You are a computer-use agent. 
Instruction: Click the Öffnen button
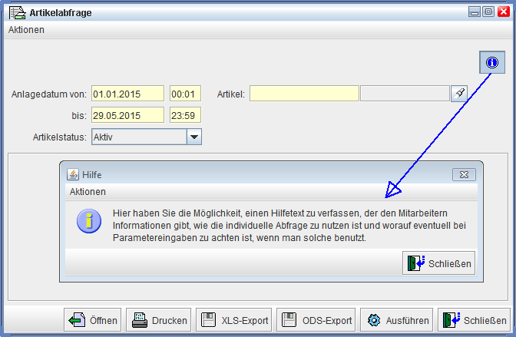point(91,320)
